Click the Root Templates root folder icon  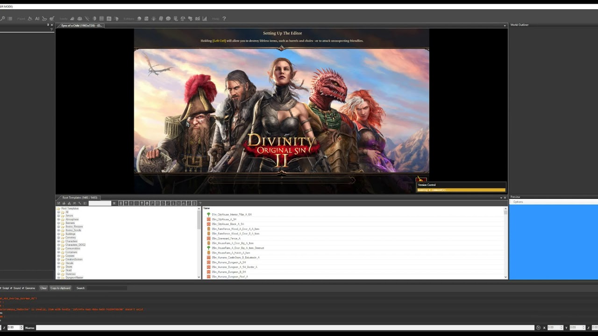[x=59, y=209]
